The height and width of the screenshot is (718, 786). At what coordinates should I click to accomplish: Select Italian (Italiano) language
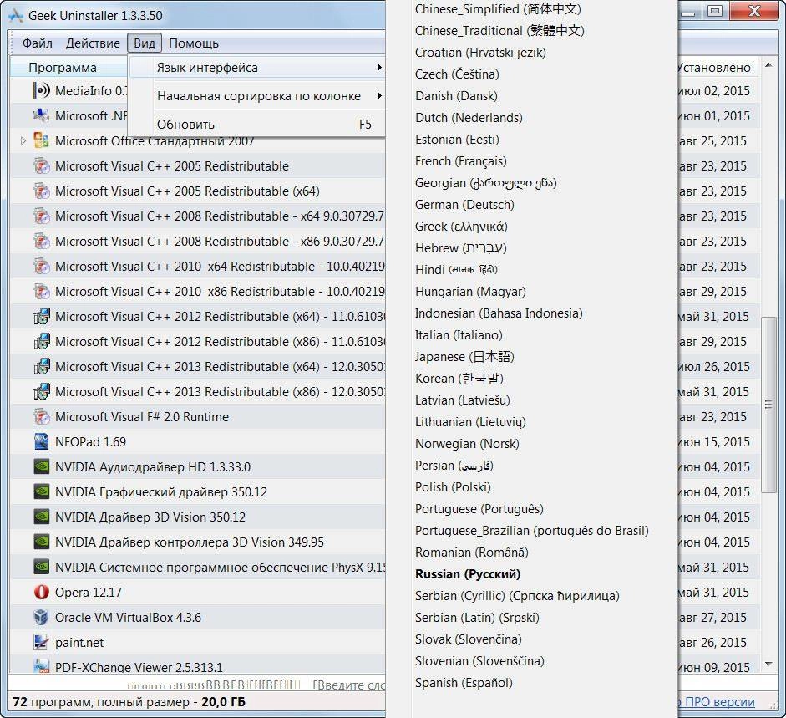(x=459, y=334)
